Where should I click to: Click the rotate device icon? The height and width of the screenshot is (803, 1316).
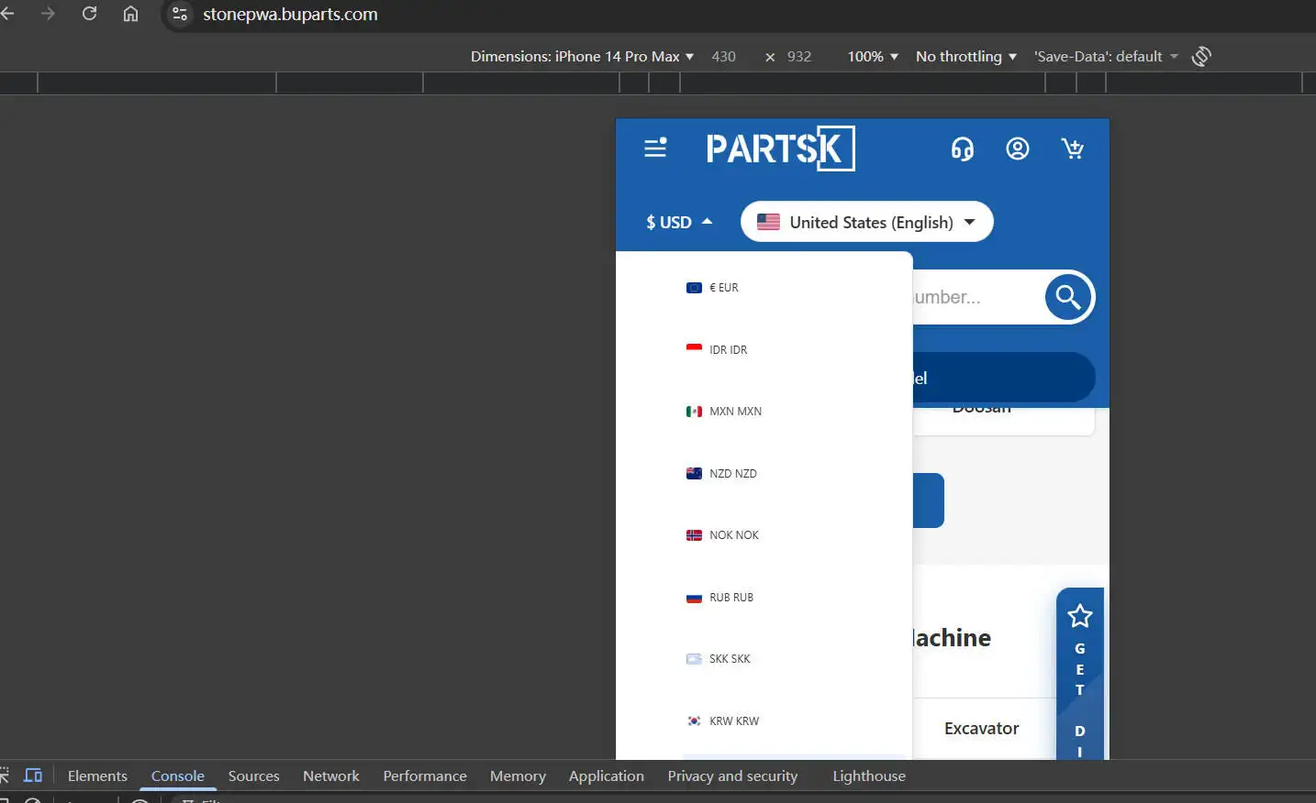pyautogui.click(x=1201, y=57)
